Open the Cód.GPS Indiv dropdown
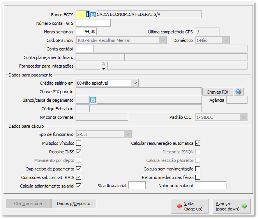This screenshot has width=258, height=219. pyautogui.click(x=163, y=40)
